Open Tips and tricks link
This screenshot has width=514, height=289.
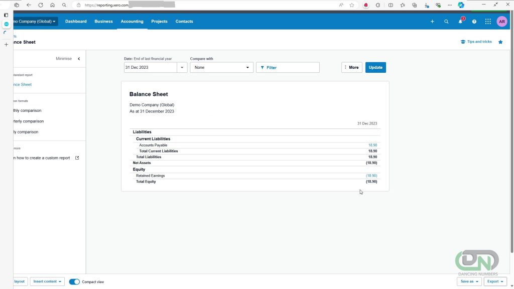(476, 42)
